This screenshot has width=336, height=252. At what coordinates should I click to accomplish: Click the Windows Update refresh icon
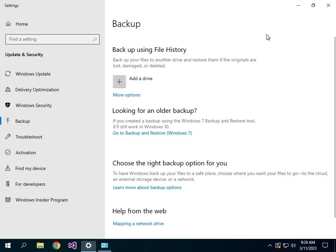pos(8,74)
